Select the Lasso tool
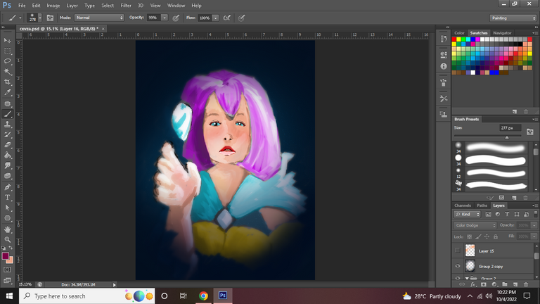Screen dimensions: 540x304 point(7,61)
